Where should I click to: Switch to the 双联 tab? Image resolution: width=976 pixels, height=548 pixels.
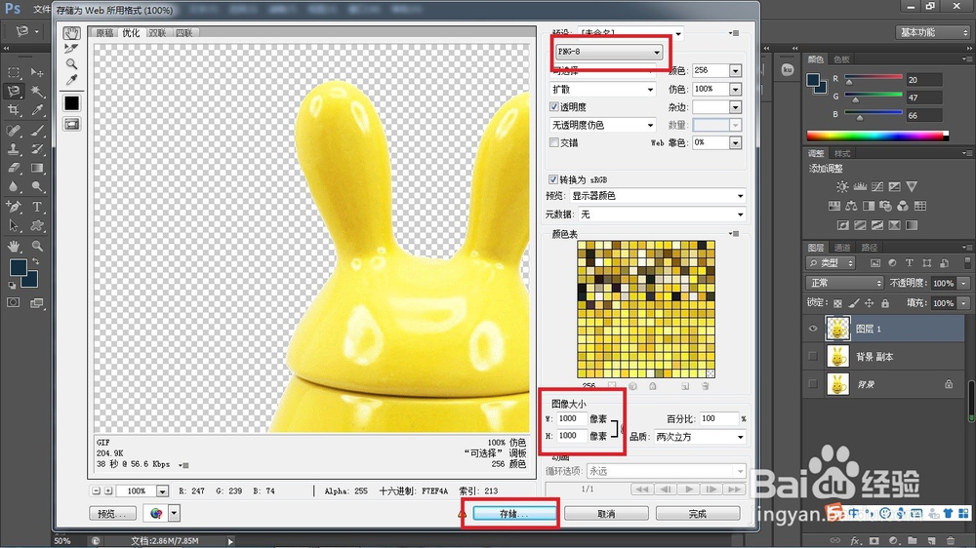[x=157, y=33]
